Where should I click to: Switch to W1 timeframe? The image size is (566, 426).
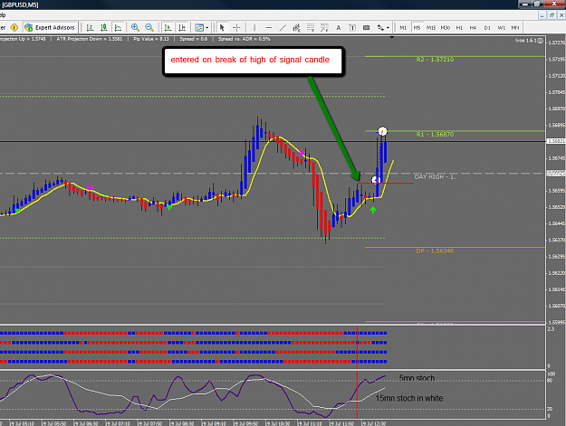502,28
